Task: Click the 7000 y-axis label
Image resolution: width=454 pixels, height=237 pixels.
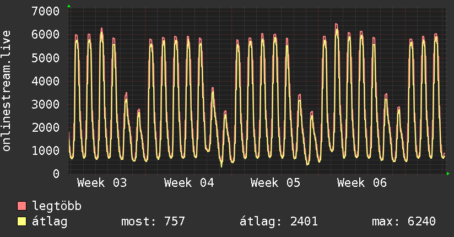Action: [46, 12]
